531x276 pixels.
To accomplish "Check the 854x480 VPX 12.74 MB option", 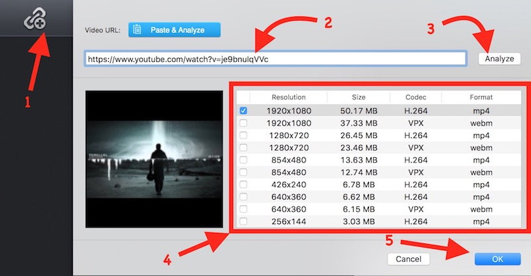I will coord(244,172).
